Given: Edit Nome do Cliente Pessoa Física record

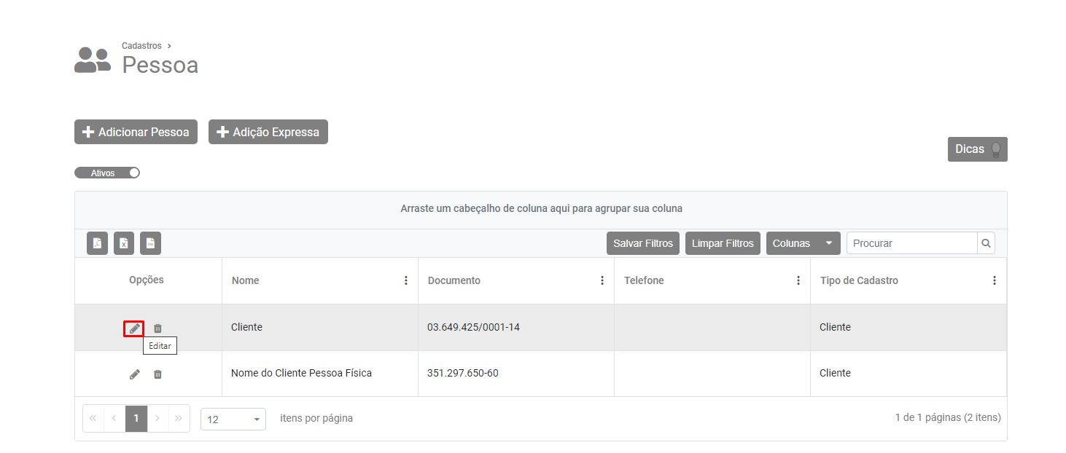Looking at the screenshot, I should [134, 374].
